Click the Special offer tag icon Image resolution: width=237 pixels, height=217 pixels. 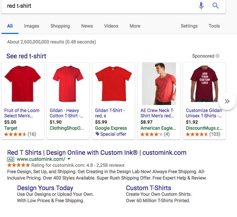98,134
